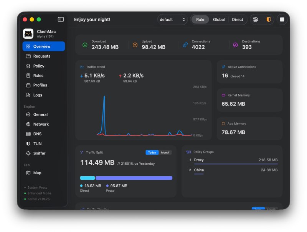Click the 393 destinations value

point(247,47)
